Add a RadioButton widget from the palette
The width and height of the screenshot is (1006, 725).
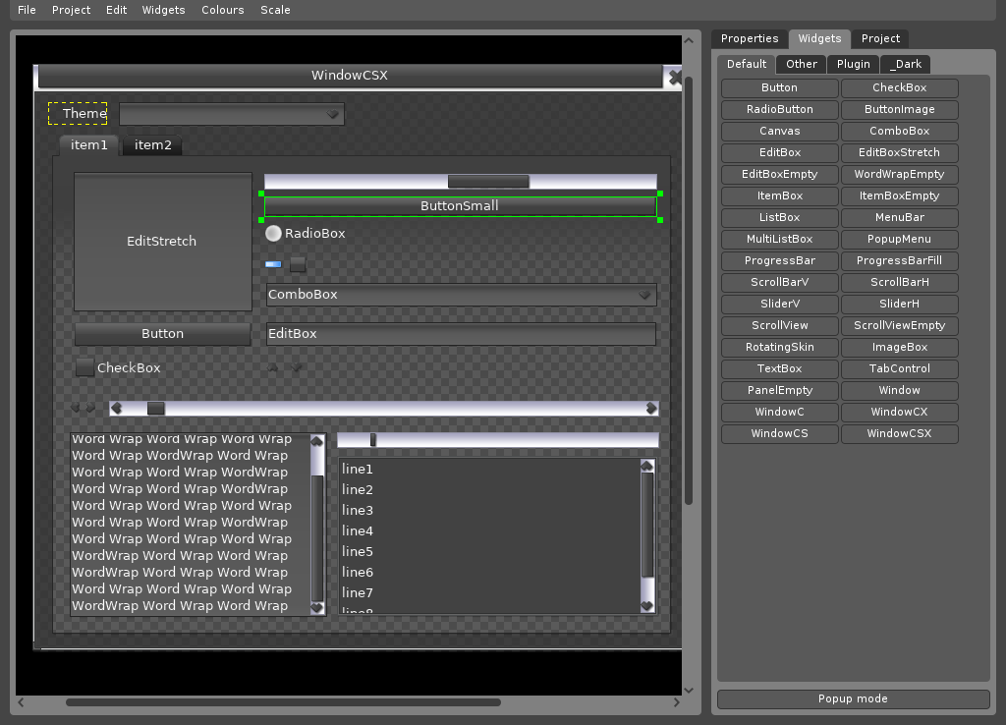pyautogui.click(x=779, y=110)
